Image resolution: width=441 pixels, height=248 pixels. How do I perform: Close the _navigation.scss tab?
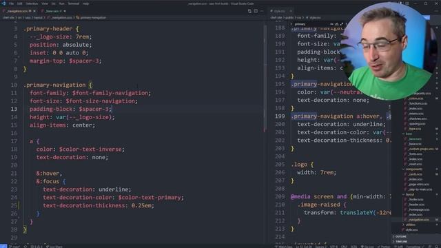34,11
